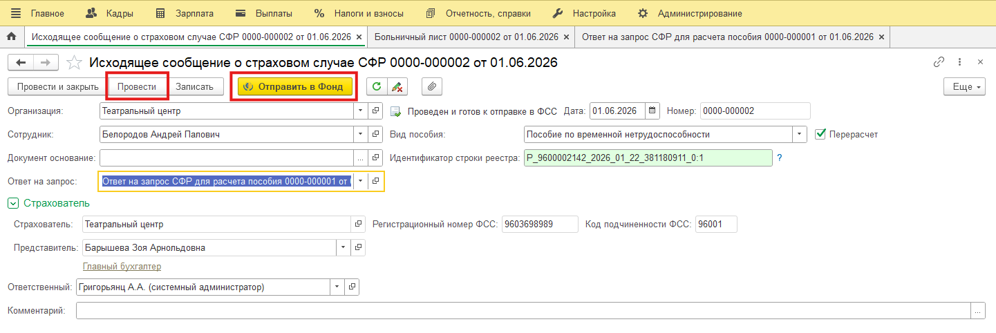Open the Ответ на запрос linked document
This screenshot has width=996, height=333.
coord(377,181)
